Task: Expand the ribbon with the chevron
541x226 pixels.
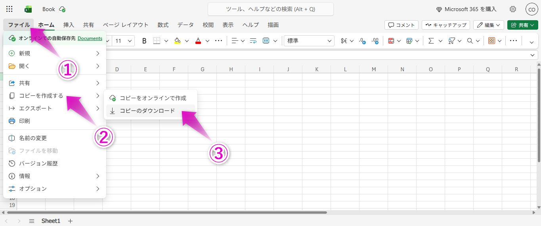Action: point(531,41)
